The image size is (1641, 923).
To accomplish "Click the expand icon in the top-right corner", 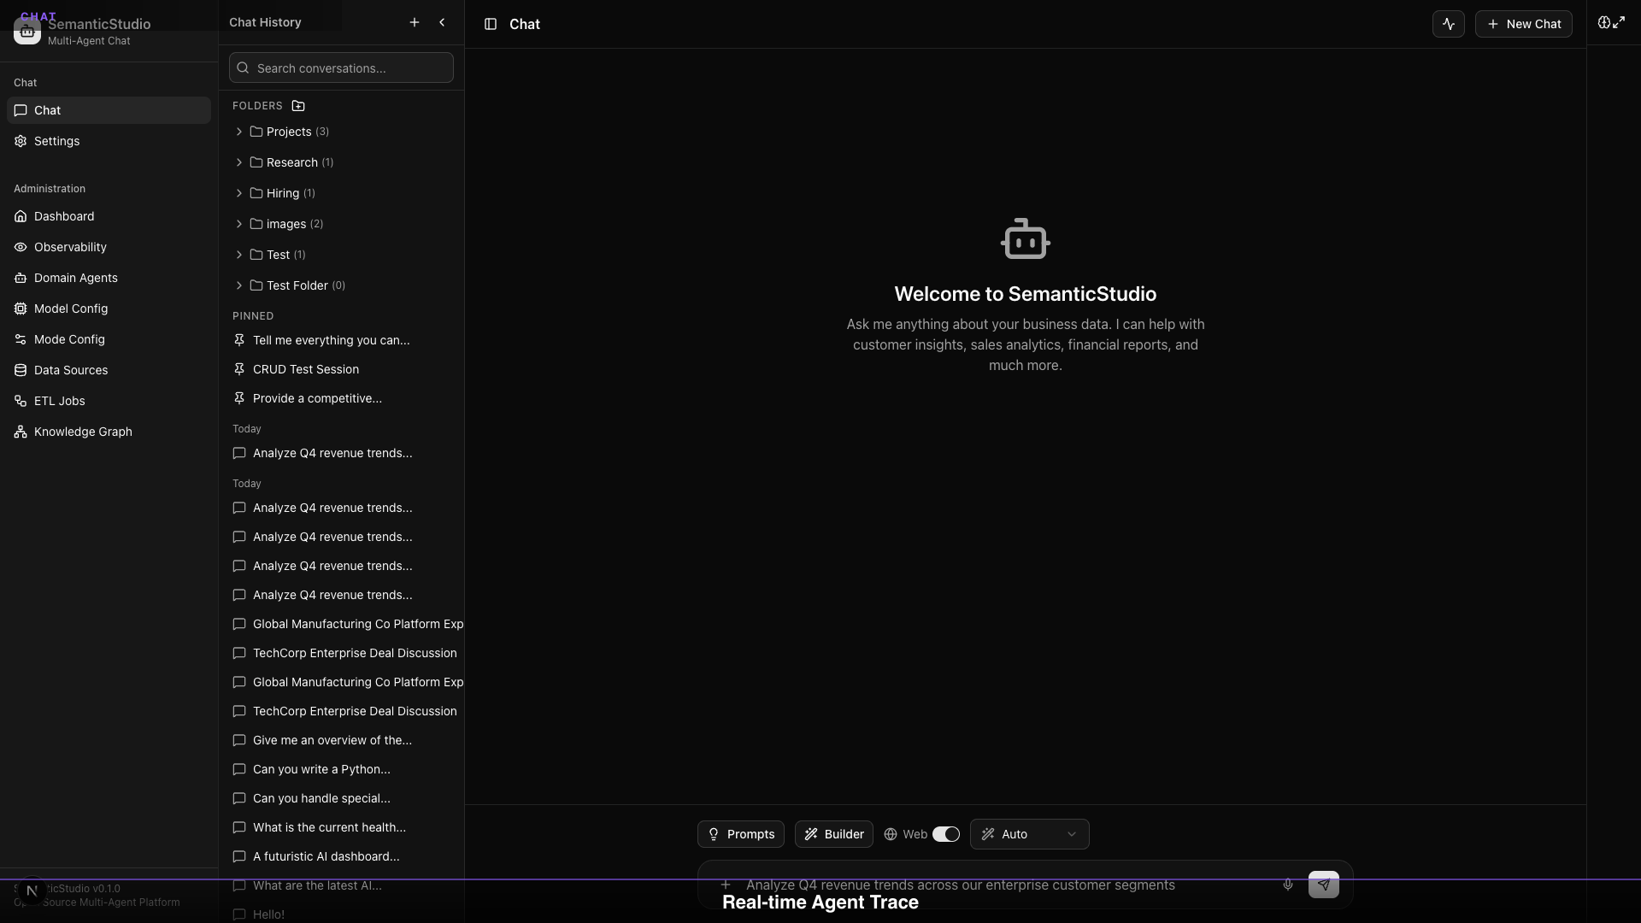I will click(1618, 22).
